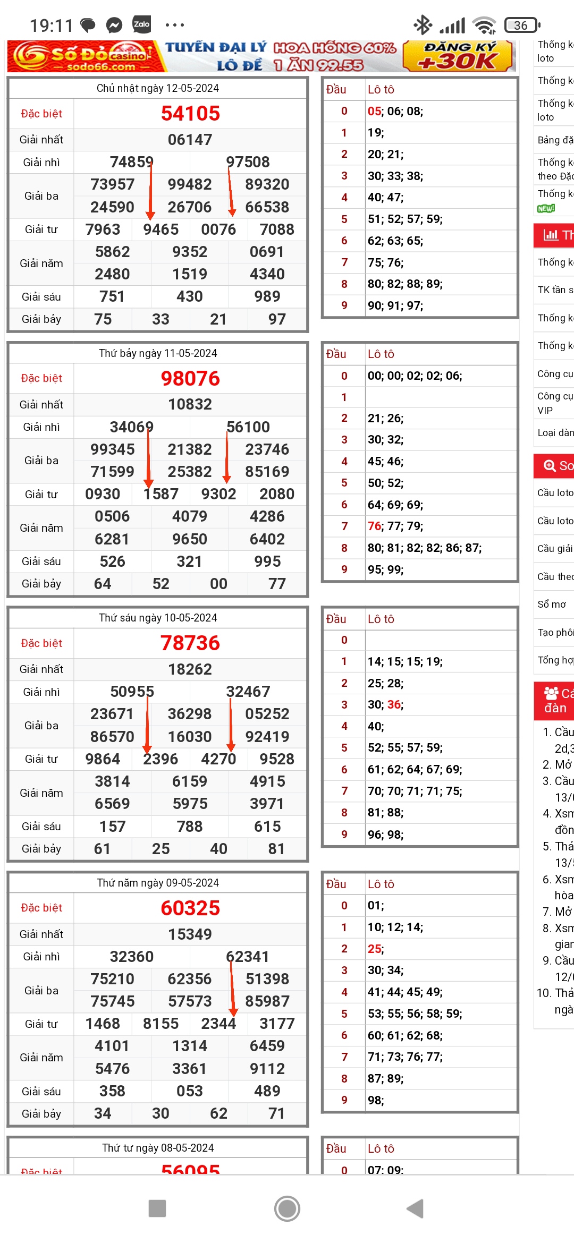Tap first prize number 06147
The image size is (574, 1243).
tap(190, 140)
